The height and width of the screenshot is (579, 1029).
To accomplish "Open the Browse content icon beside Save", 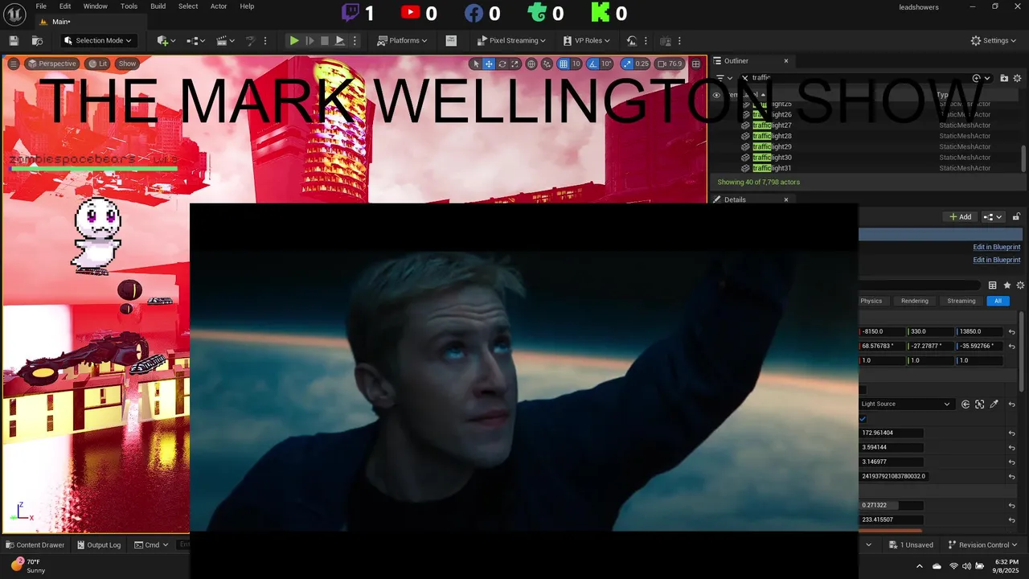I will point(37,40).
